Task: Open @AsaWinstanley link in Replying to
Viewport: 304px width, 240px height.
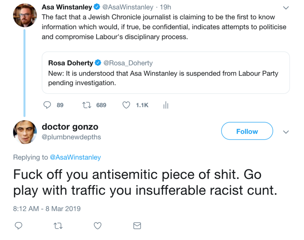Action: [75, 157]
